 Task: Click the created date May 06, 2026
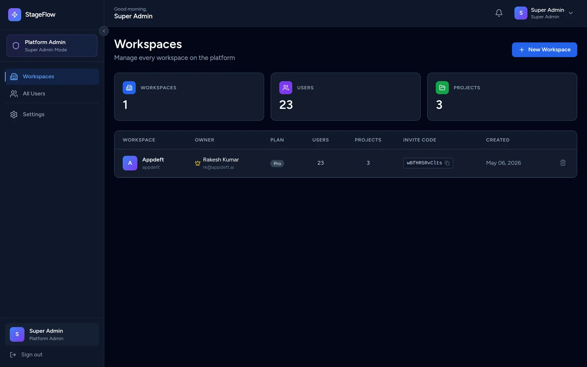[503, 163]
